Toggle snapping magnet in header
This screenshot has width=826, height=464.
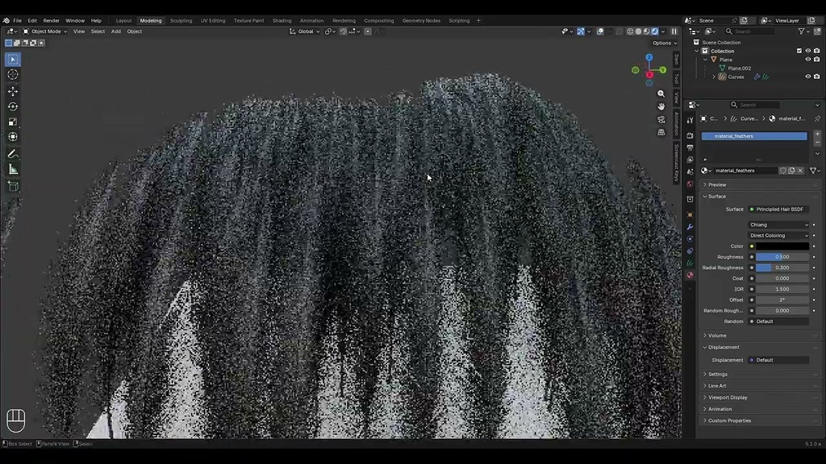coord(343,31)
